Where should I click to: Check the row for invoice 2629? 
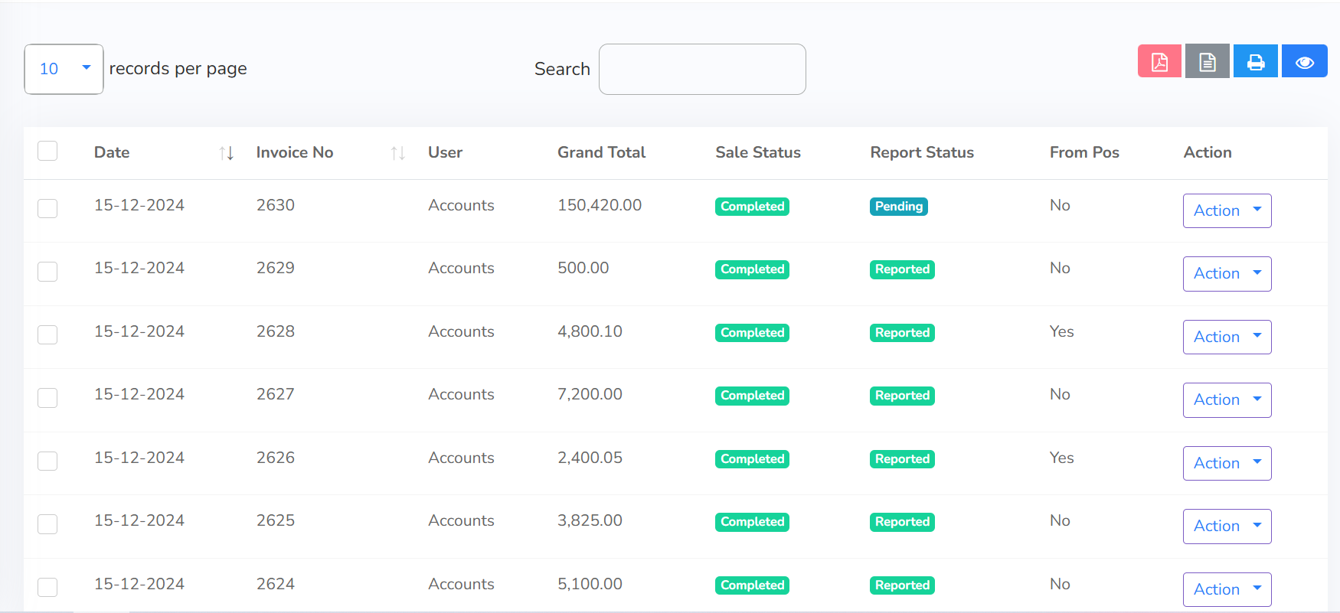point(47,272)
